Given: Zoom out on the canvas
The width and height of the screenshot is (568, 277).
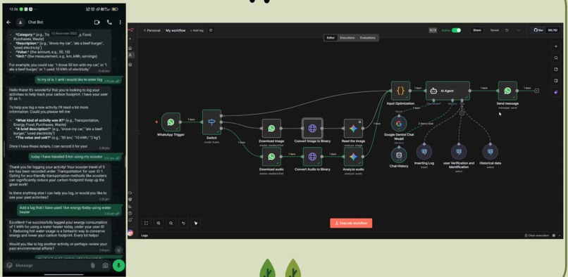Looking at the screenshot, I should pyautogui.click(x=171, y=223).
